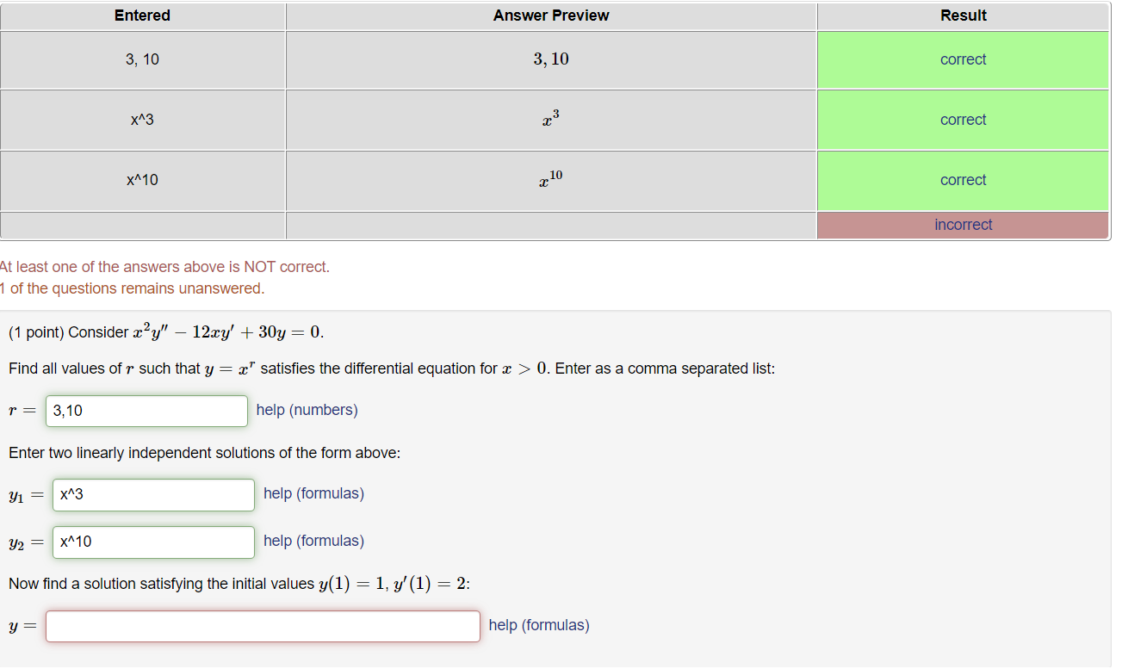Select the warning text about NOT correct answers

pyautogui.click(x=164, y=266)
